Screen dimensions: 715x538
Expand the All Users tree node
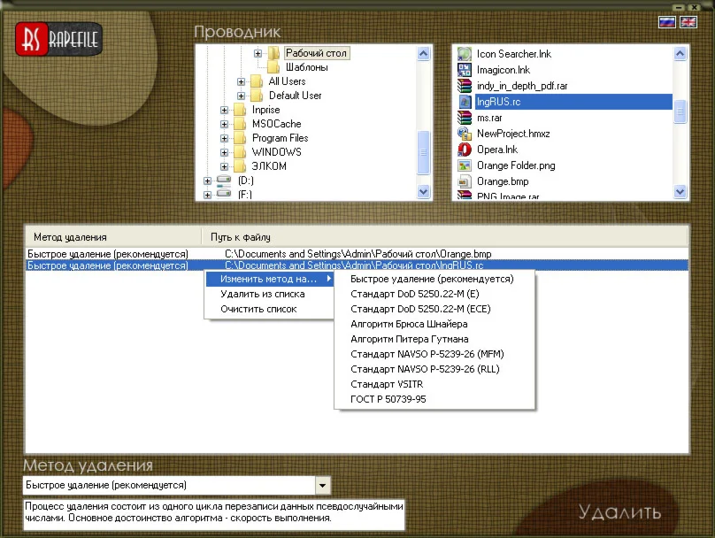click(241, 81)
